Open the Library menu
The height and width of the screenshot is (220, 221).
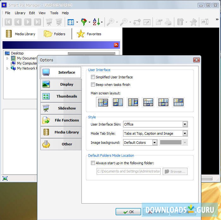click(20, 13)
